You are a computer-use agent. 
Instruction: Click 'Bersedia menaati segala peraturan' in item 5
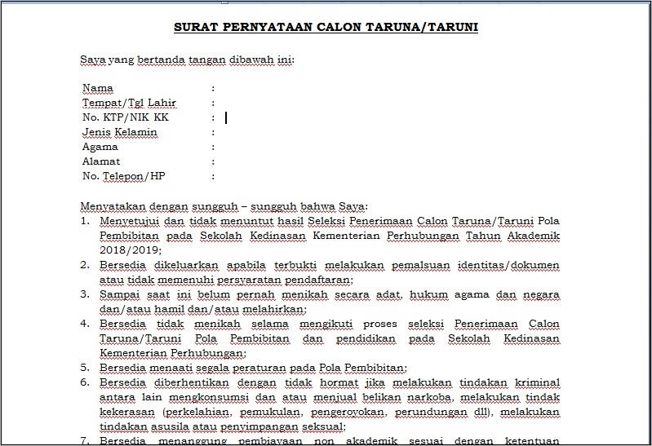click(193, 368)
